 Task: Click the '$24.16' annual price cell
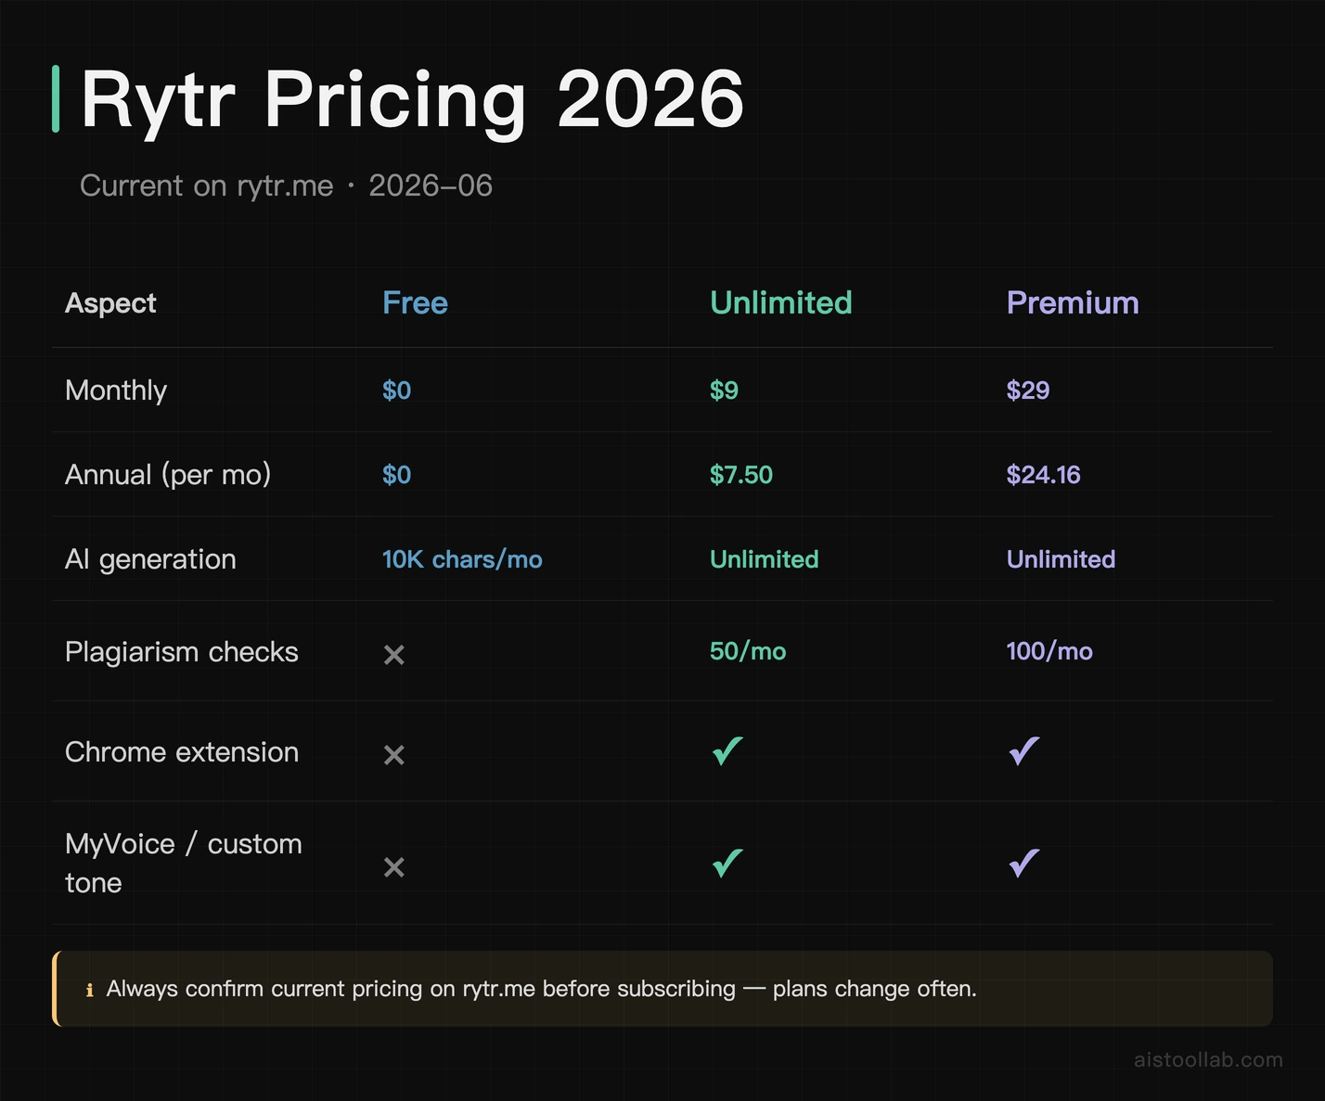click(1043, 475)
